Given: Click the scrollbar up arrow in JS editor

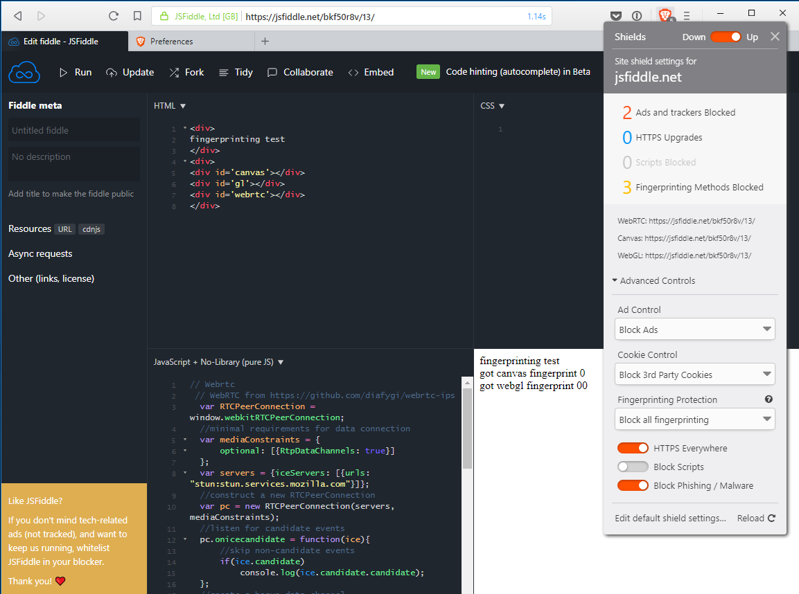Looking at the screenshot, I should 467,382.
